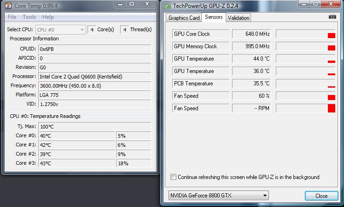Image resolution: width=344 pixels, height=207 pixels.
Task: Click the 35.5 °C PCB temperature value
Action: pyautogui.click(x=251, y=84)
